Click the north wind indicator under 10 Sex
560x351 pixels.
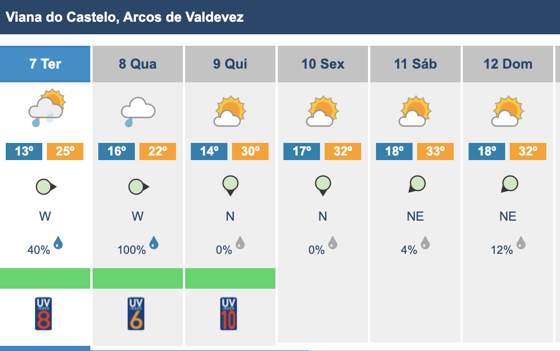[x=323, y=186]
